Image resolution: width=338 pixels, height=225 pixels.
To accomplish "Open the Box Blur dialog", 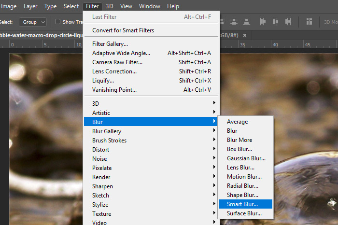I will [x=245, y=149].
